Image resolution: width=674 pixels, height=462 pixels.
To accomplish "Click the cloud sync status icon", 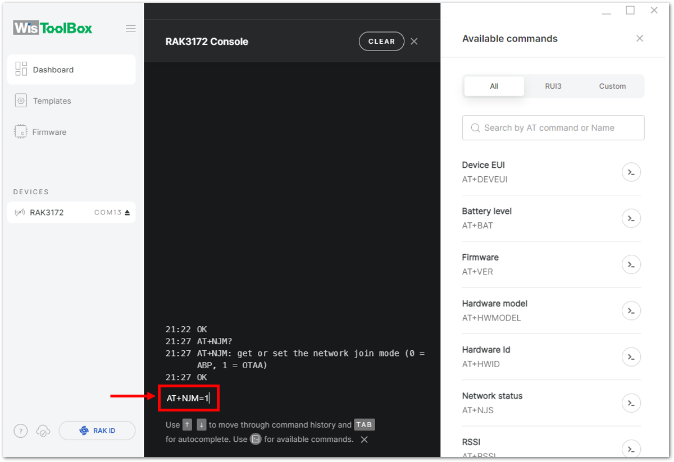I will 43,431.
